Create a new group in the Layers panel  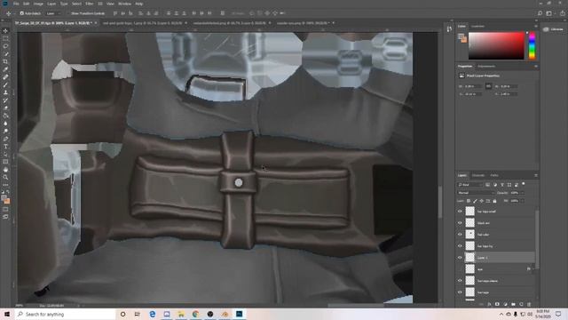click(513, 304)
